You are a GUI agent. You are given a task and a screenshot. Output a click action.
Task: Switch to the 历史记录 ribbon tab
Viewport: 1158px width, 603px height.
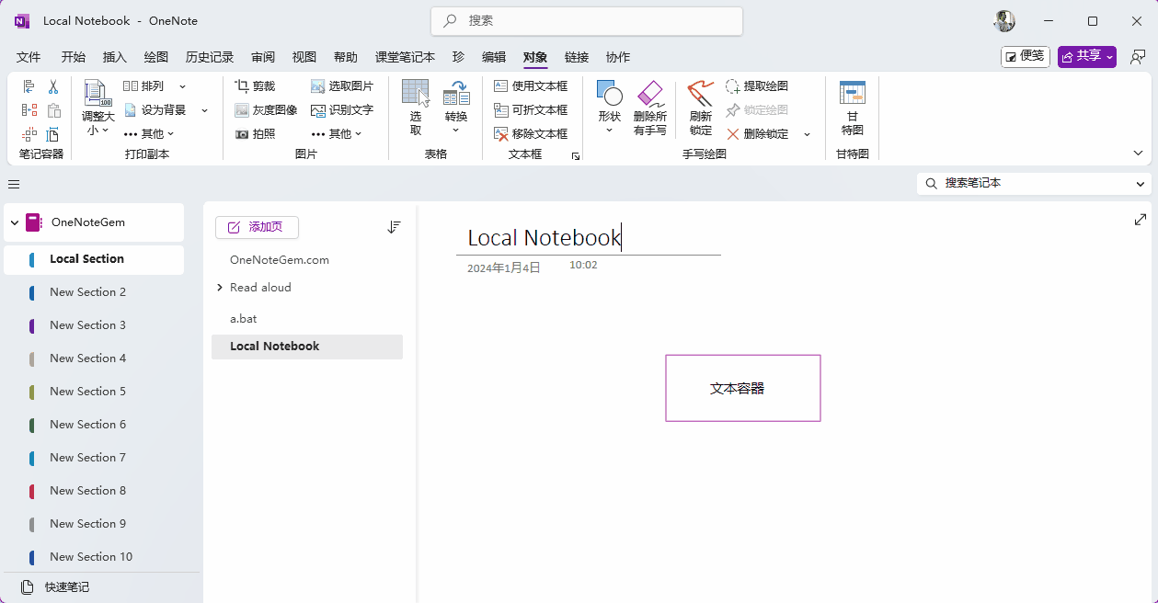pyautogui.click(x=210, y=57)
